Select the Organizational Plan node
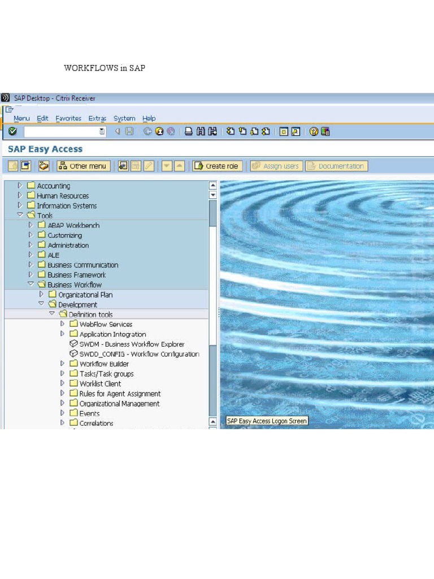The height and width of the screenshot is (579, 434). point(85,295)
